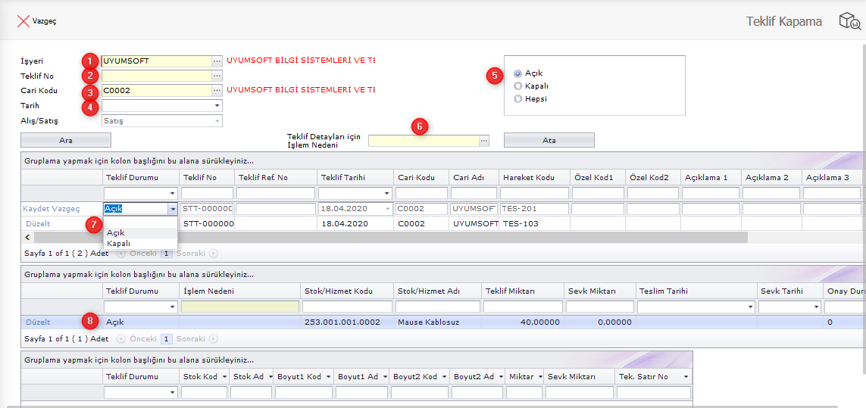The height and width of the screenshot is (408, 866).
Task: Click the TES-201 hareket kodu field
Action: point(534,209)
